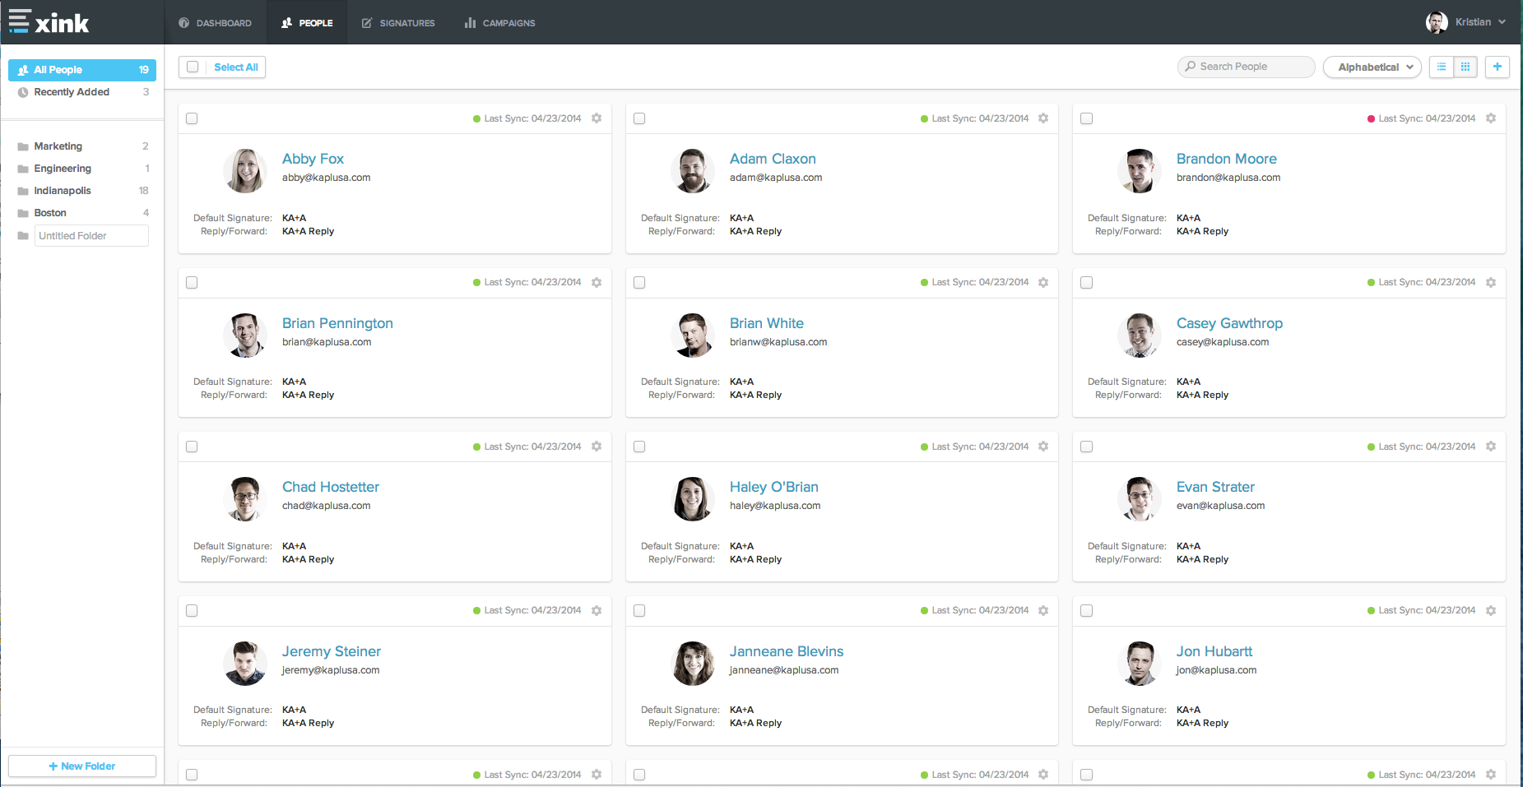Screen dimensions: 1523x787
Task: Click the Boston folder icon
Action: [23, 213]
